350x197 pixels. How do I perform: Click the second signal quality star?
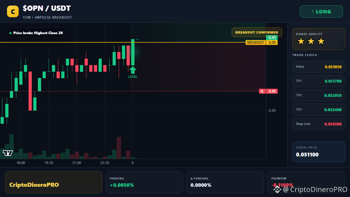(x=311, y=41)
